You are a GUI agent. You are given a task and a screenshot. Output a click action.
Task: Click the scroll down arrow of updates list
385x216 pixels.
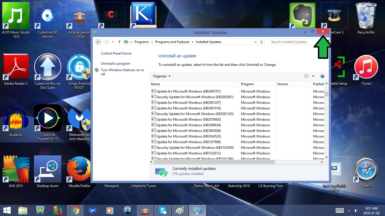327,157
